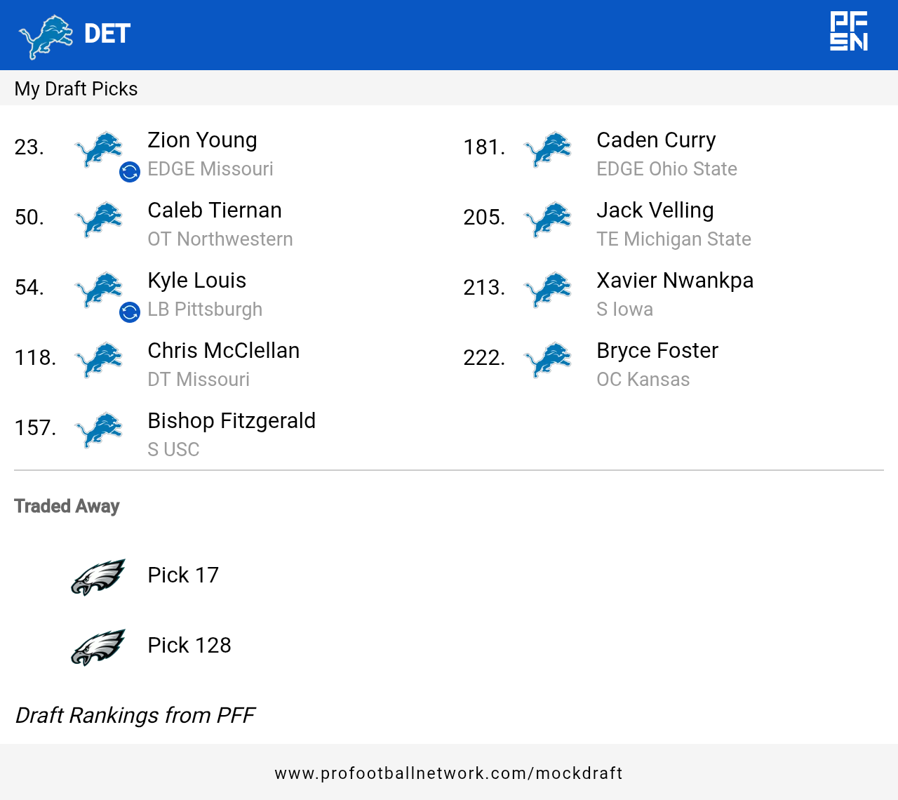Click the Lions logo beside pick 157
This screenshot has height=800, width=898.
click(x=99, y=429)
